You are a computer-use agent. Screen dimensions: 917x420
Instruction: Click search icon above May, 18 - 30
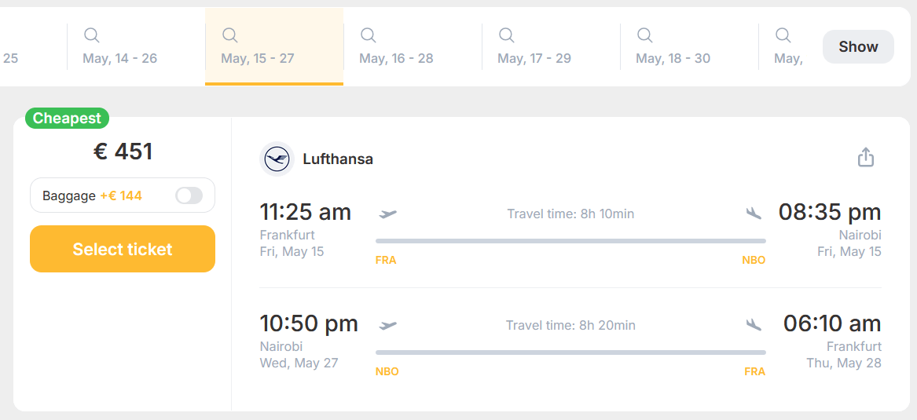click(x=645, y=35)
